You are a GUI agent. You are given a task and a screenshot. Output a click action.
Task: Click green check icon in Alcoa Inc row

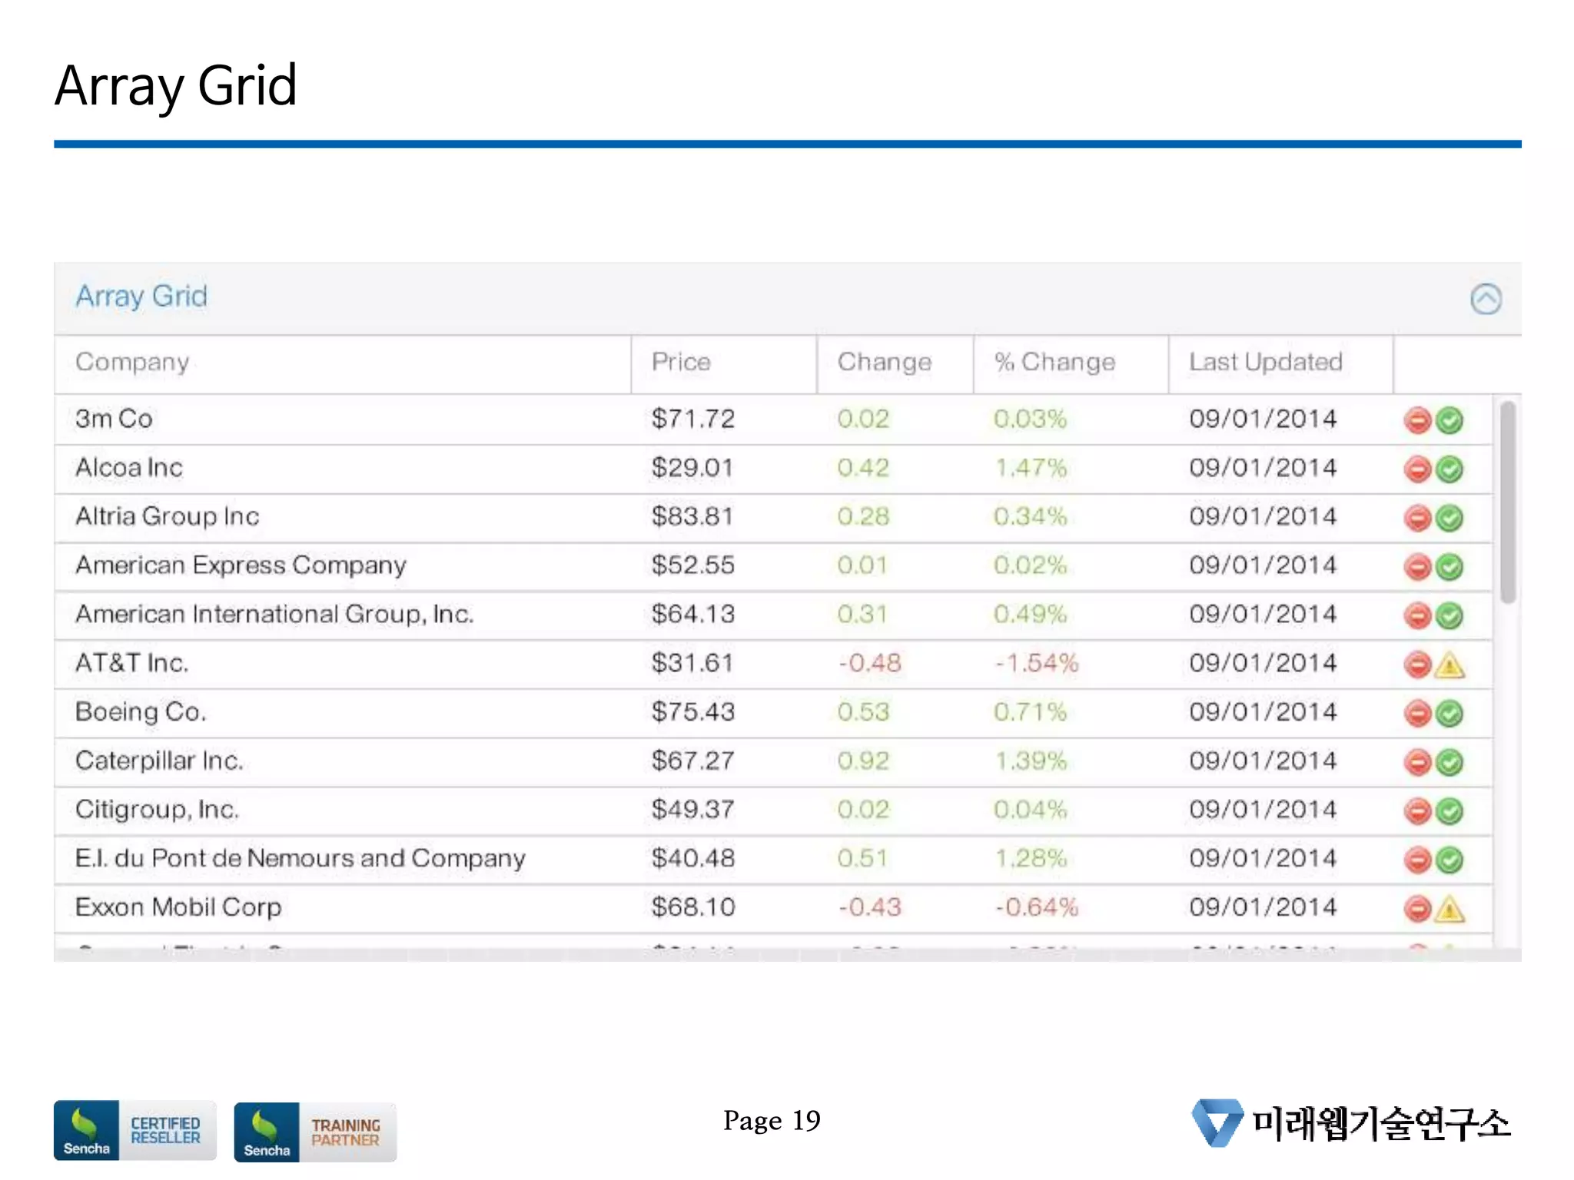click(1449, 469)
